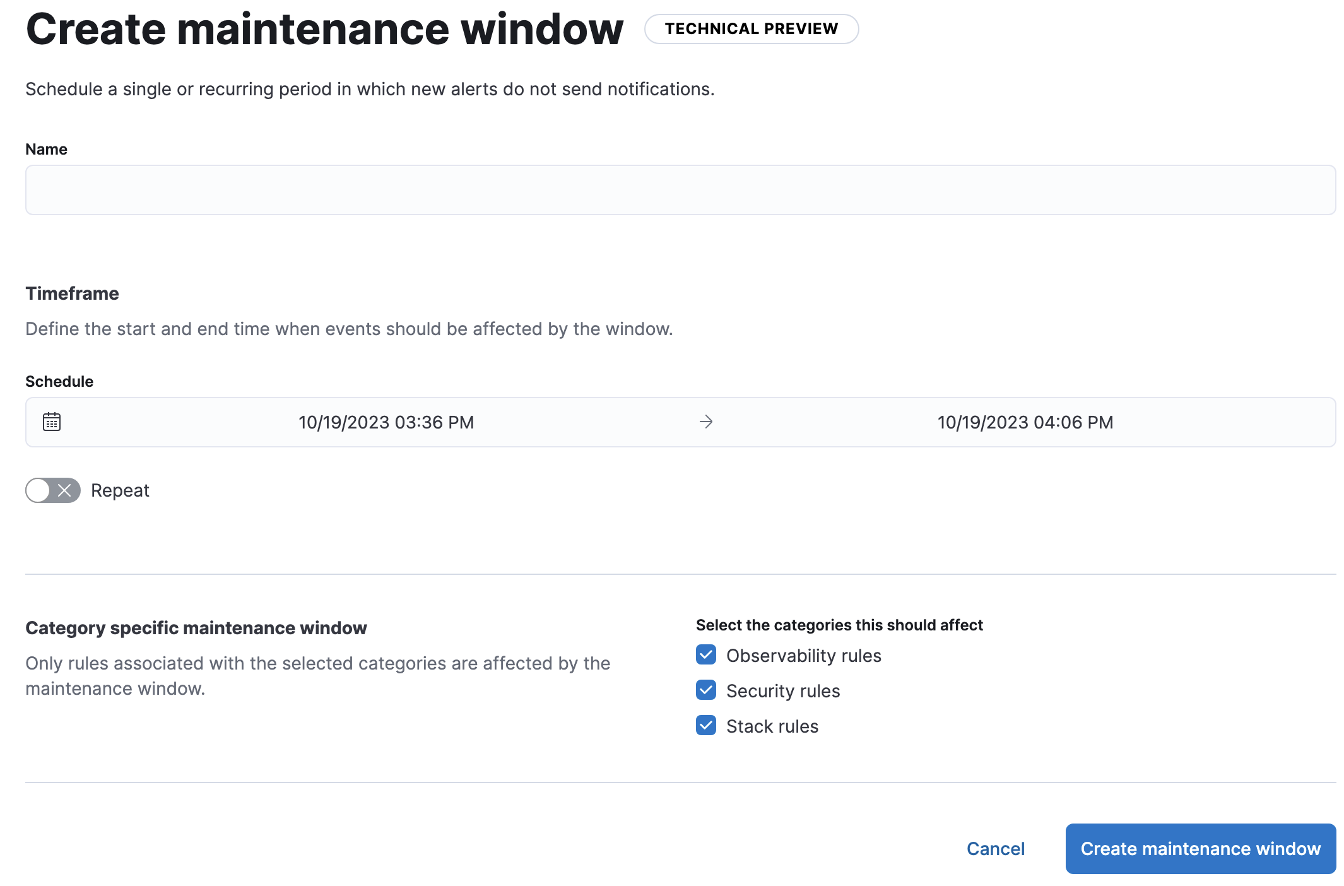
Task: Toggle the Repeat switch
Action: tap(53, 490)
